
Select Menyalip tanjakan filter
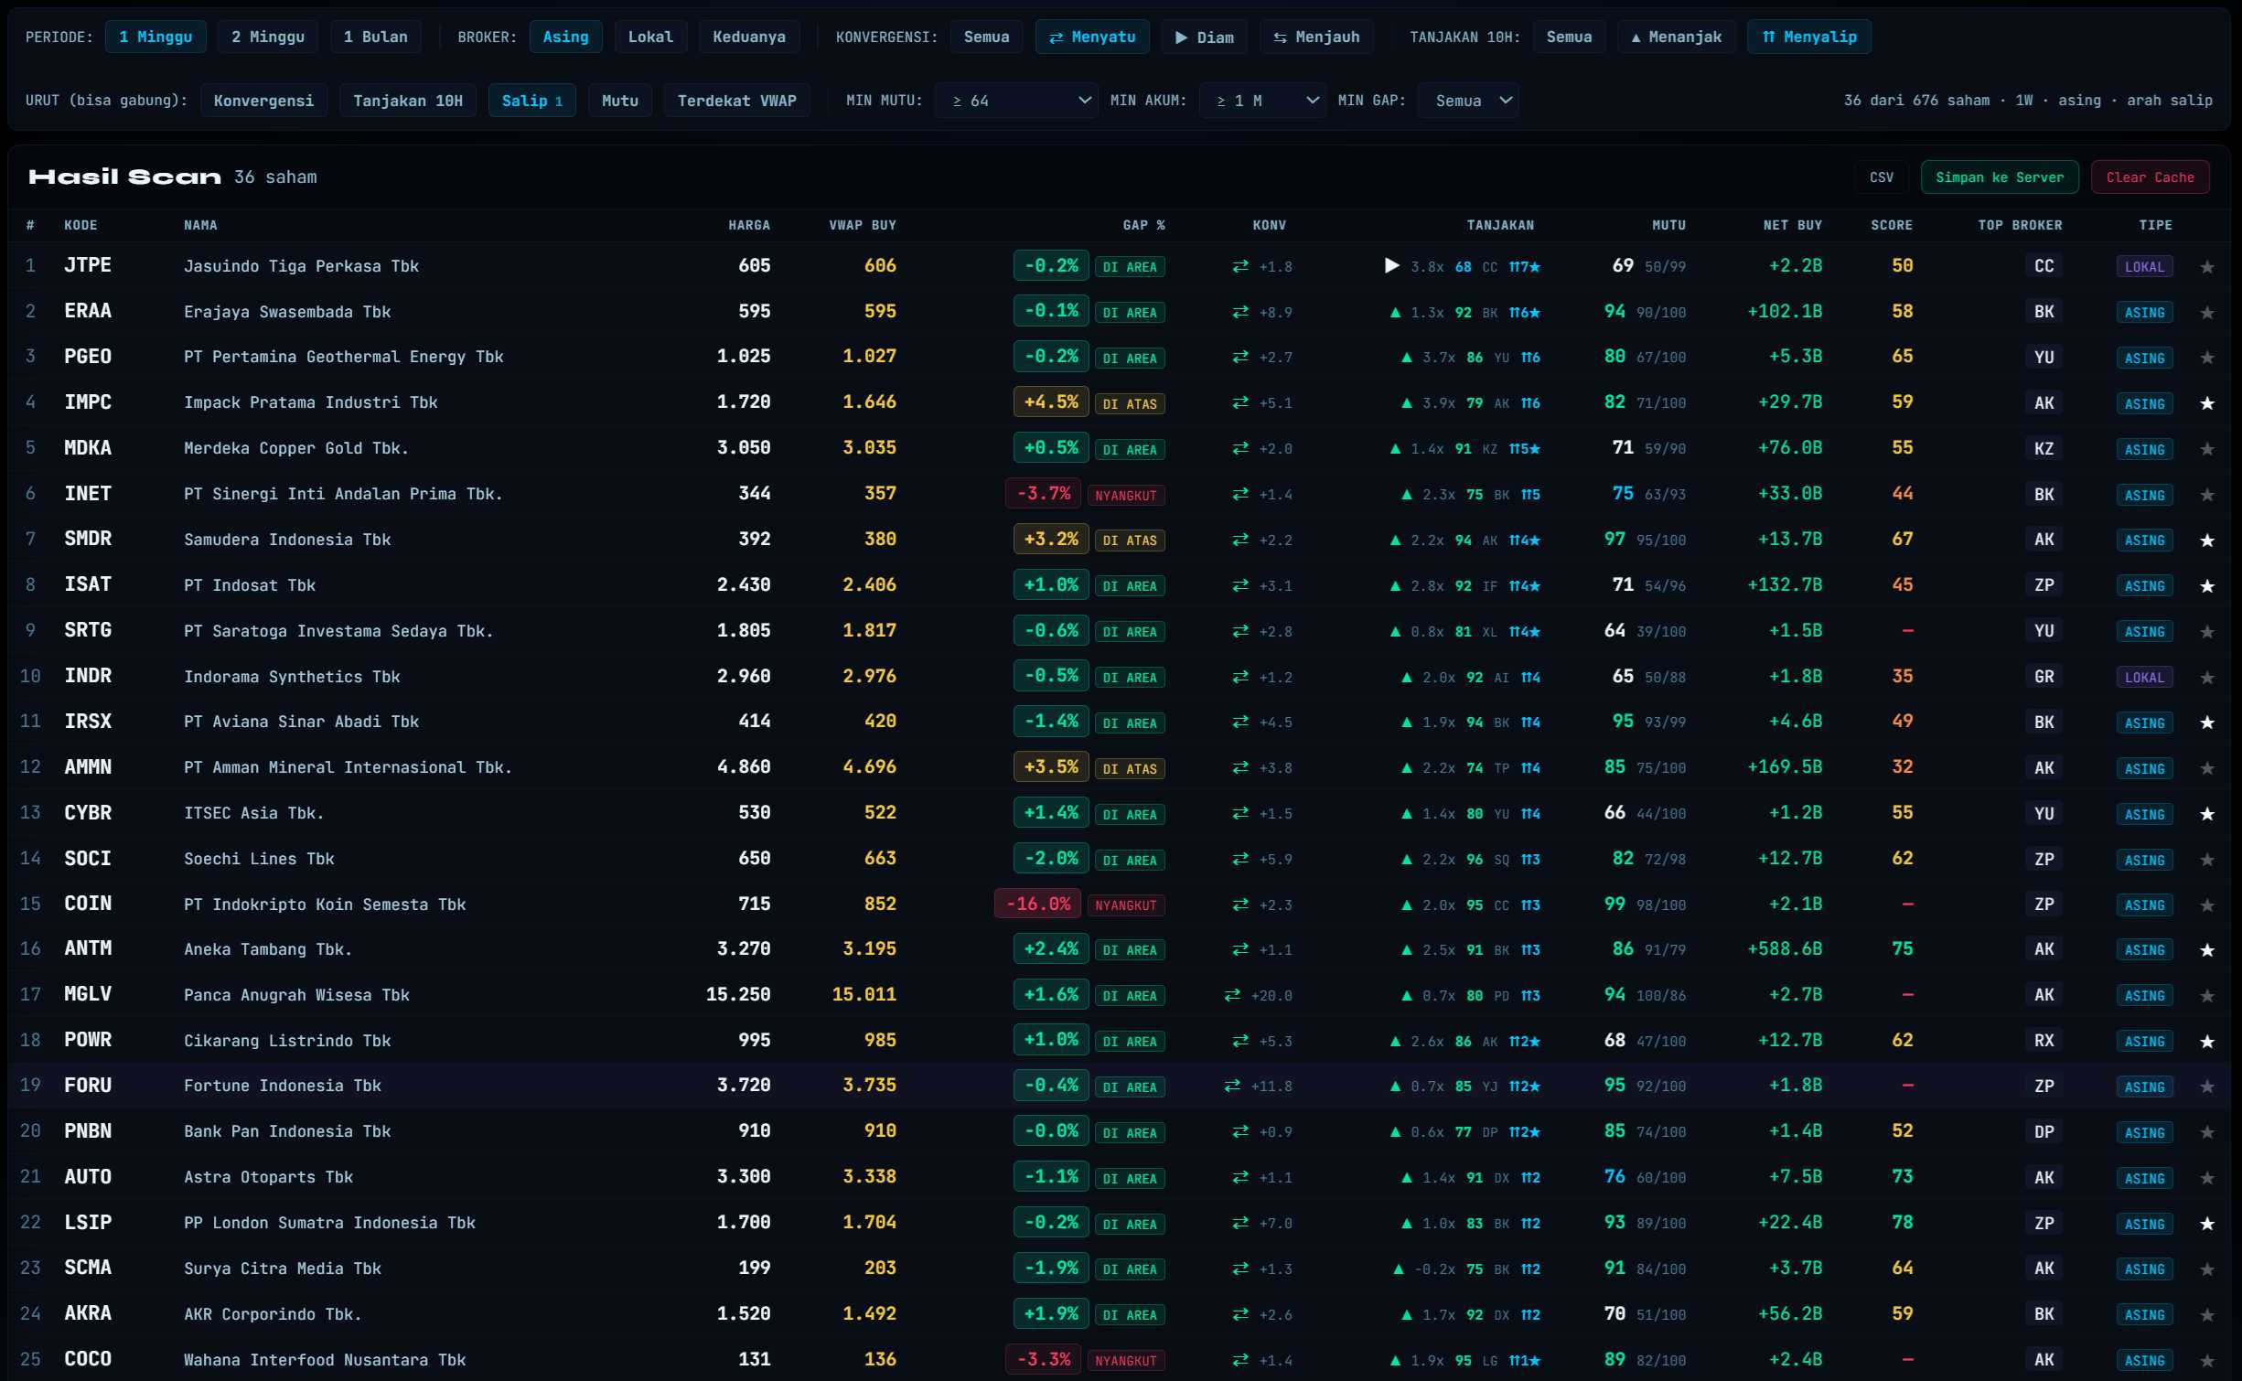click(1809, 37)
